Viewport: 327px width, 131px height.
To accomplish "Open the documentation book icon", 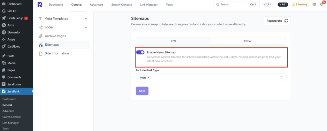I will tap(314, 5).
